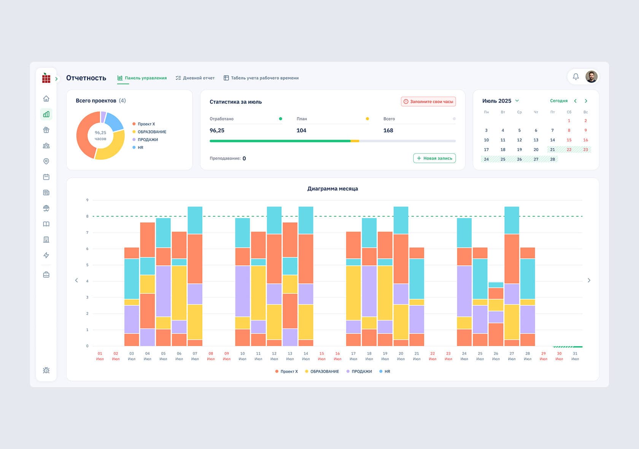
Task: Click the Новая запись button
Action: tap(434, 158)
